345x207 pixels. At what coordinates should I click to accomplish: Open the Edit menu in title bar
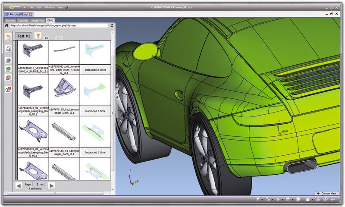(x=39, y=7)
